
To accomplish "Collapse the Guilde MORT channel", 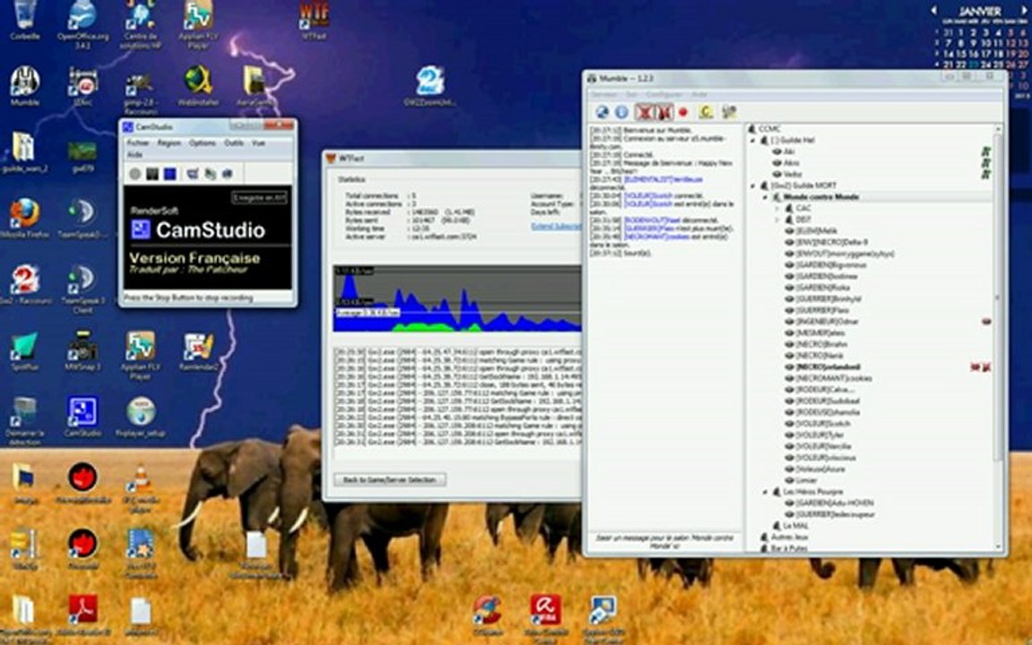I will (x=753, y=185).
